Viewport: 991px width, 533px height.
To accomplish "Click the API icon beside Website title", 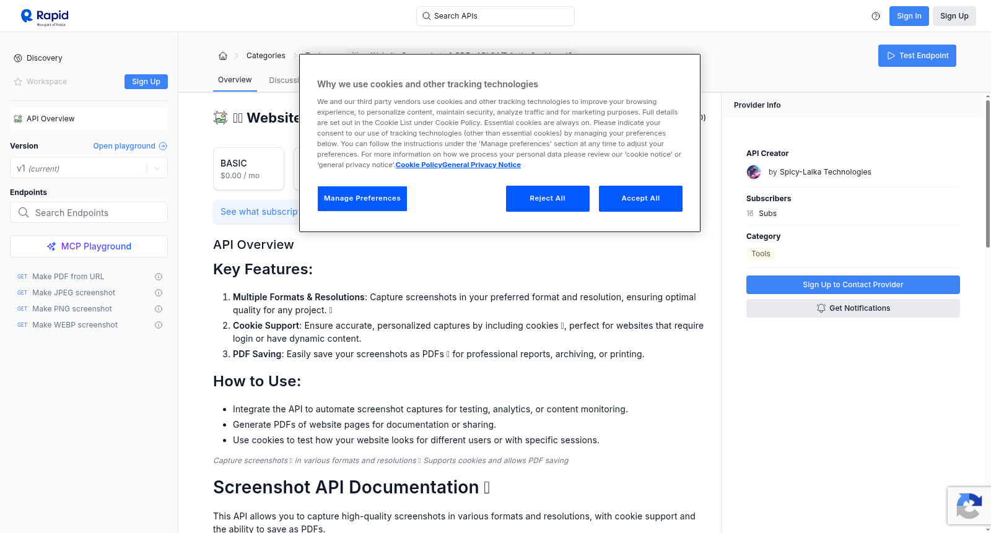I will 220,118.
